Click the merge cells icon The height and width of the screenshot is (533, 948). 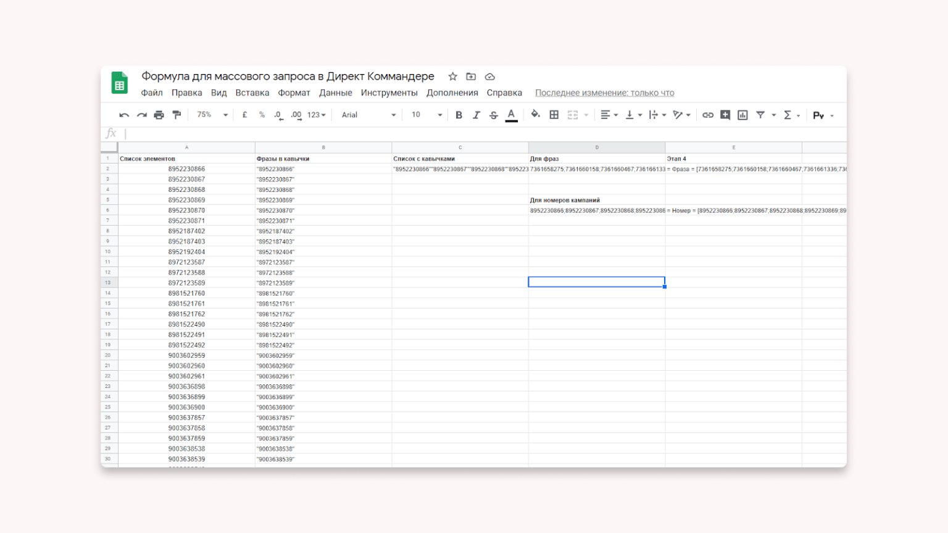pyautogui.click(x=573, y=115)
